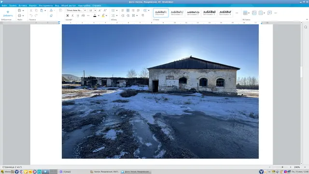Open the Формат menu
Viewport: 309px width, 174px height.
click(33, 5)
